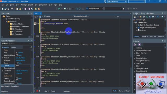The height and width of the screenshot is (94, 167).
Task: Click the Pause program icon
Action: [70, 9]
